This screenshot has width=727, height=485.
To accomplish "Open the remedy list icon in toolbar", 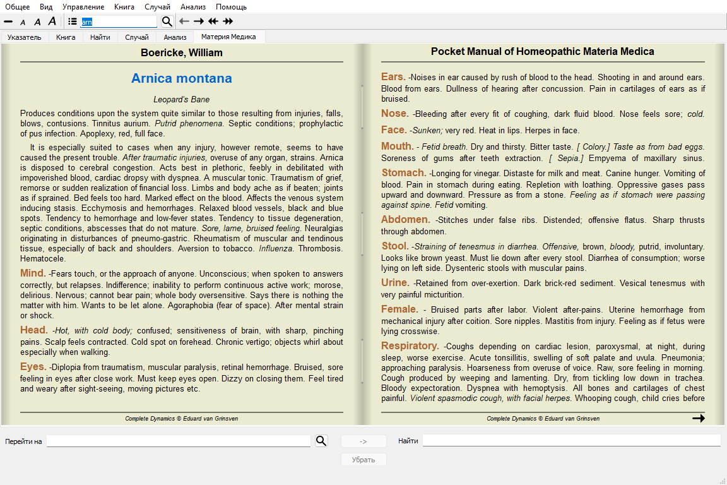I will click(73, 21).
